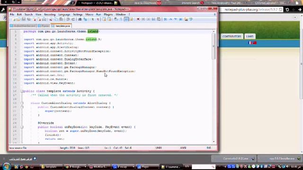Redo edit with the toolbar arrow
The image size is (303, 170).
73,19
